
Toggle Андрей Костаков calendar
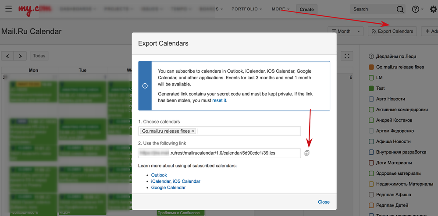[x=371, y=120]
